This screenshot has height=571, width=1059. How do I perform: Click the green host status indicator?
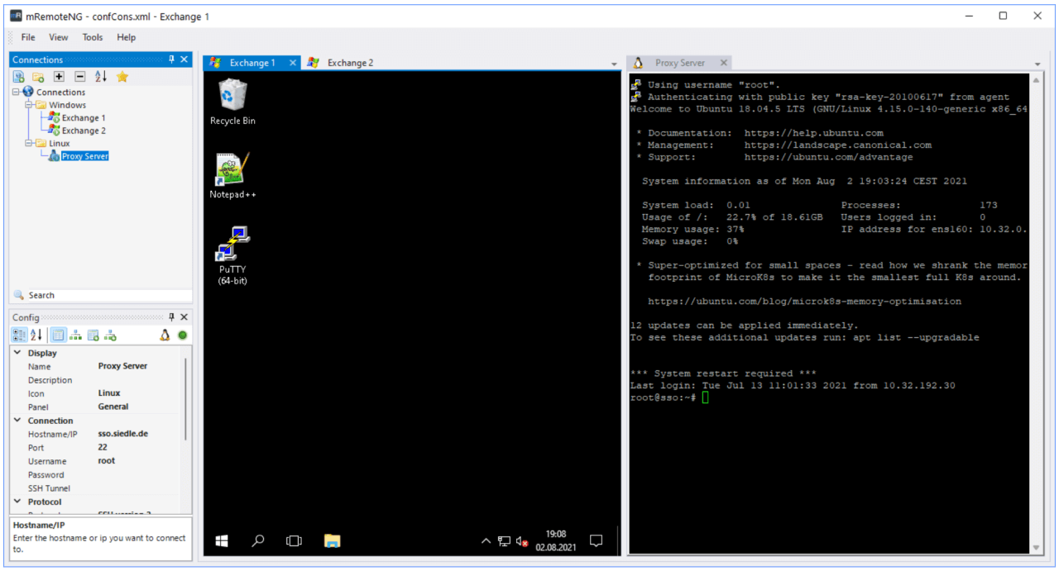coord(182,335)
